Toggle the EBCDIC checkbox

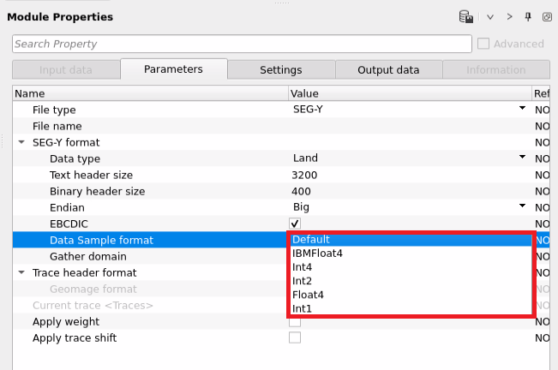[295, 224]
